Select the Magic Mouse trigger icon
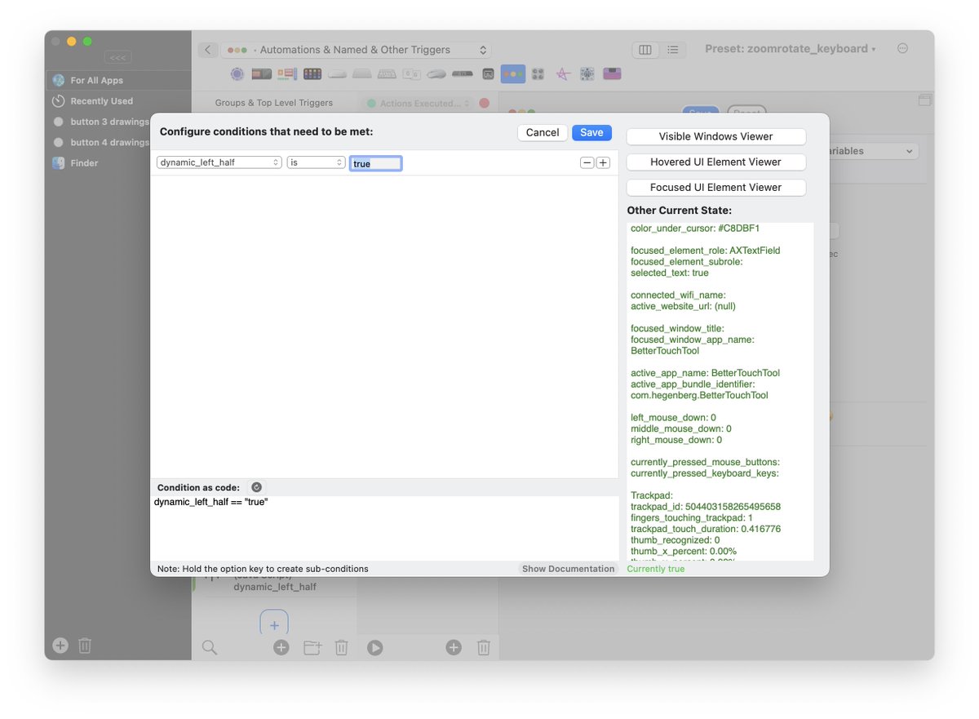This screenshot has width=979, height=719. point(337,73)
